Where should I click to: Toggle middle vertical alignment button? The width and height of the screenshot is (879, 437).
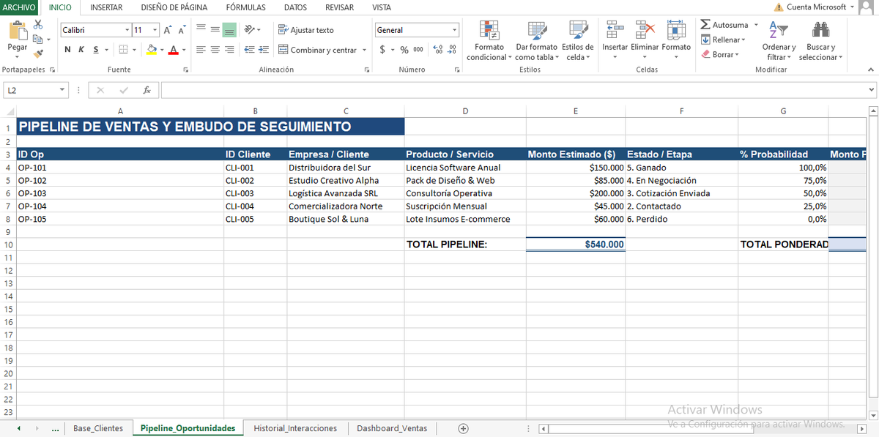tap(215, 30)
